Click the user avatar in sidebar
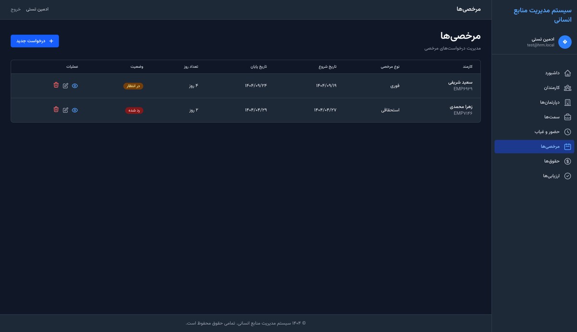This screenshot has width=577, height=332. [x=564, y=42]
